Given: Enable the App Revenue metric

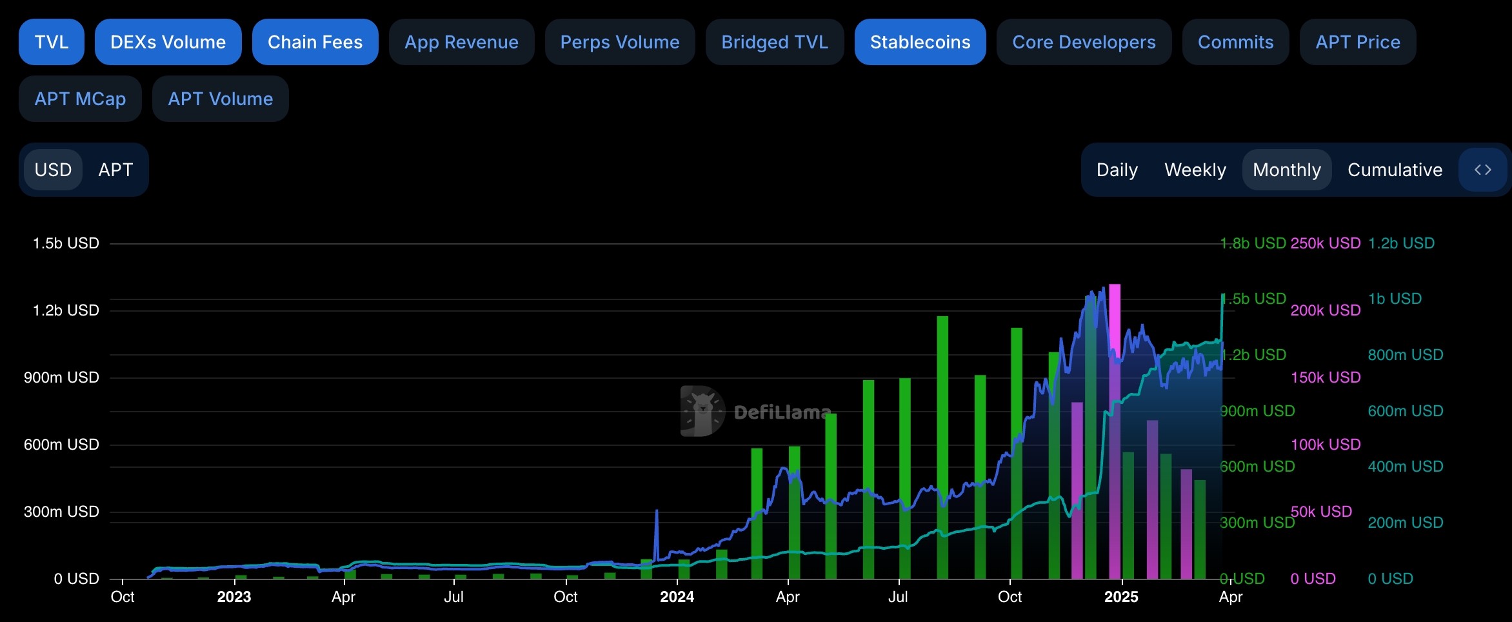Looking at the screenshot, I should (x=461, y=41).
